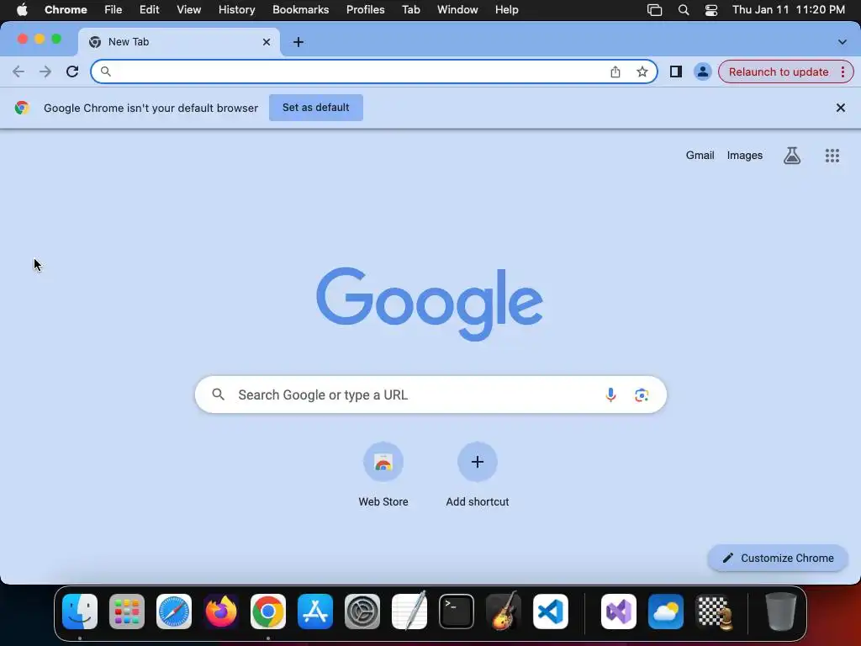
Task: Click the address bar search magnifier
Action: tap(105, 71)
